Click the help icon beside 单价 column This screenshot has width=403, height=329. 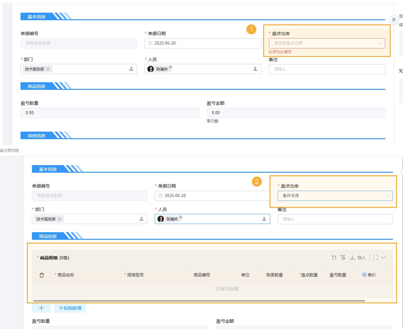click(364, 275)
